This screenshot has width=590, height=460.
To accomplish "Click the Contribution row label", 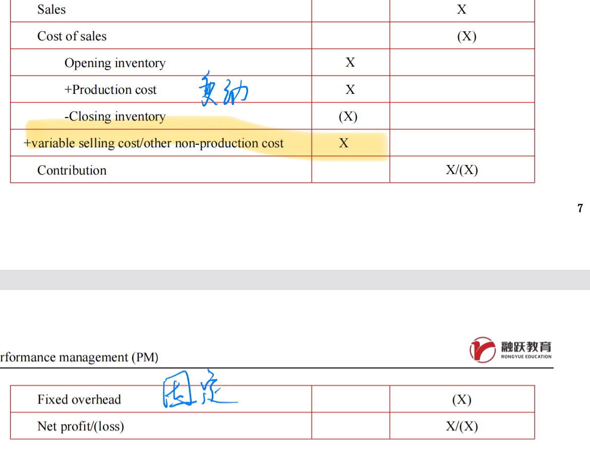I will pos(72,170).
